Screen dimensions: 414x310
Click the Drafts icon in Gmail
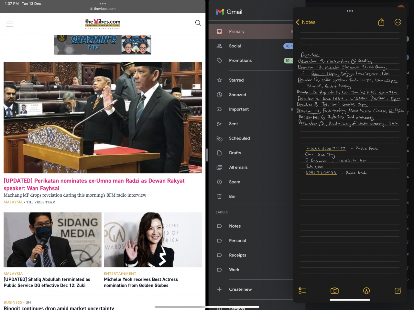click(x=219, y=153)
